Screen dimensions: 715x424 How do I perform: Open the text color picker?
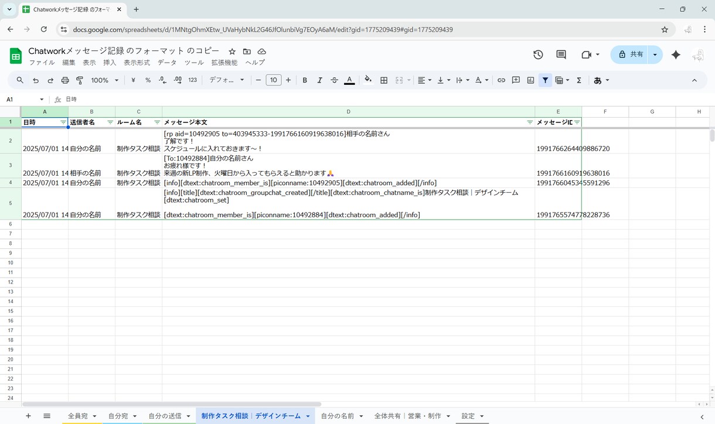[x=349, y=80]
